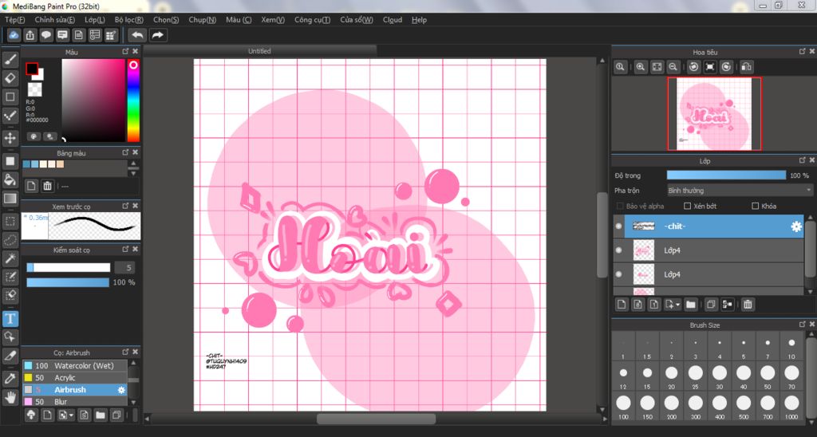Select the Move tool
Screen dimensions: 817x437
[10, 138]
